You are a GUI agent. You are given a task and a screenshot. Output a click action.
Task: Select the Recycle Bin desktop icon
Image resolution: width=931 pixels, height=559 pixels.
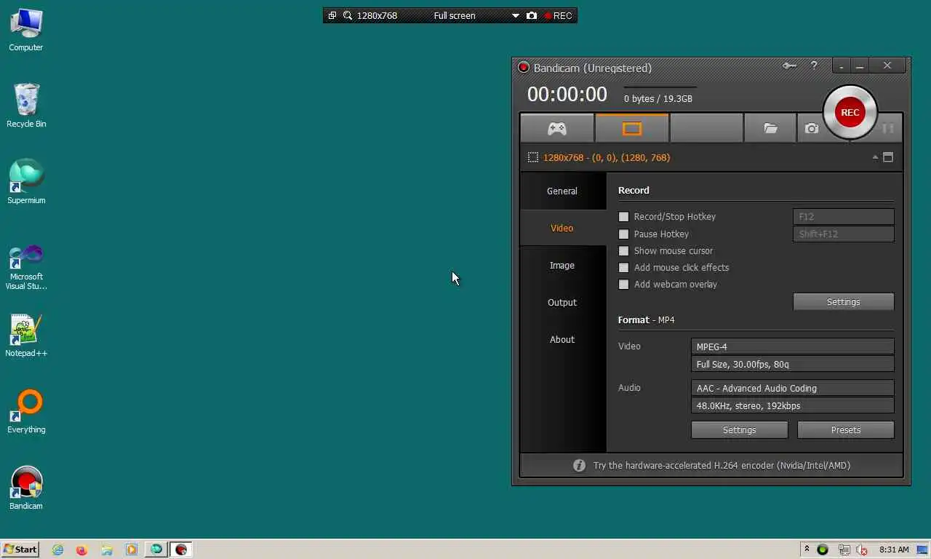pyautogui.click(x=26, y=105)
